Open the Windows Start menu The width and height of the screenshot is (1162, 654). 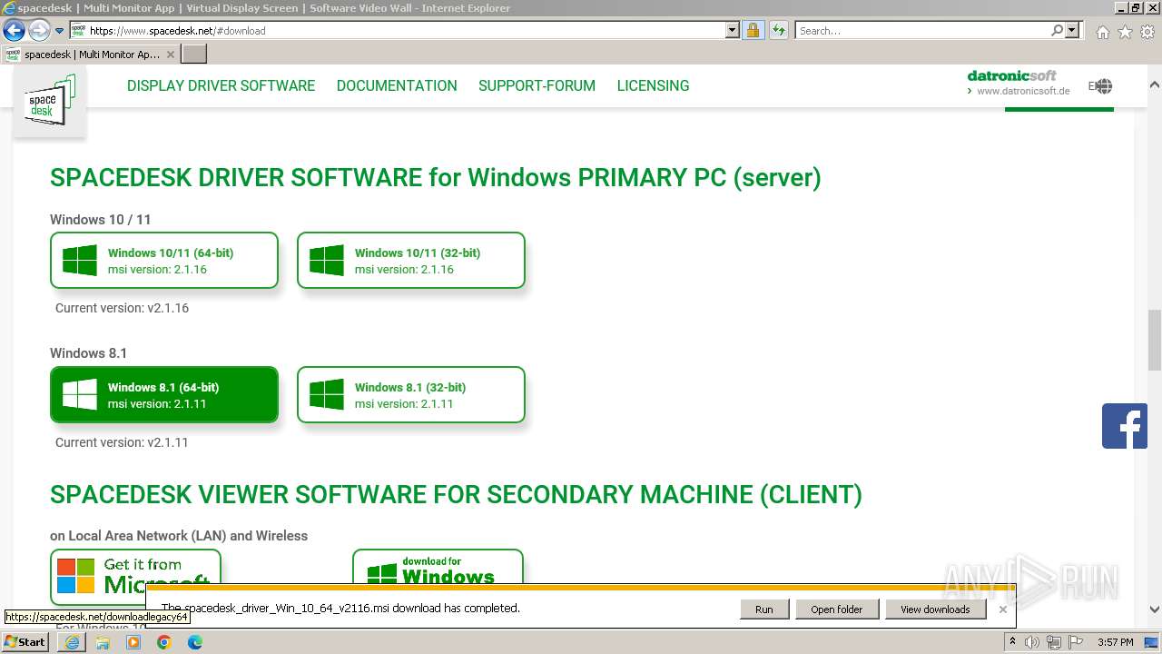25,642
